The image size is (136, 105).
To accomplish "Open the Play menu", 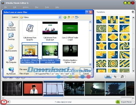I will tap(37, 7).
